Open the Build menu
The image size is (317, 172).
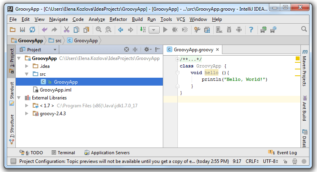[137, 19]
